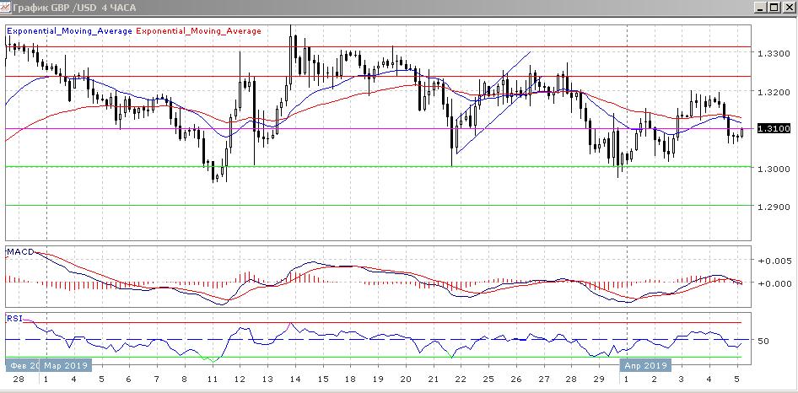Select the blue Exponential_Moving_Average legend label

click(x=69, y=30)
